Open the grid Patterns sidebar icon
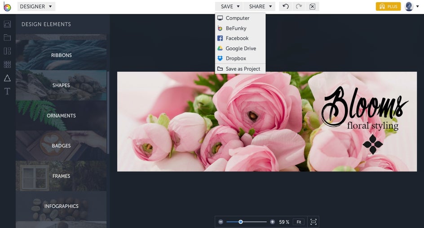424x228 pixels. pos(7,64)
